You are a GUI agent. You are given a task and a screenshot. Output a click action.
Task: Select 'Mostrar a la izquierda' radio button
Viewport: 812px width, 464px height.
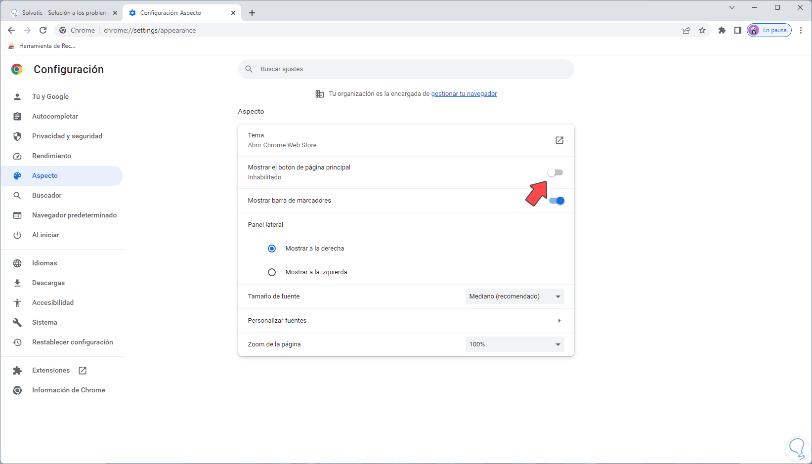click(x=272, y=272)
